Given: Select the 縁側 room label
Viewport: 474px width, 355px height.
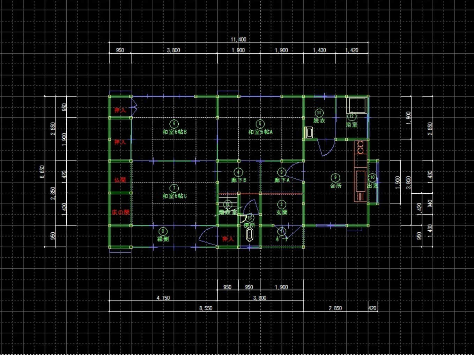Looking at the screenshot, I should point(163,239).
